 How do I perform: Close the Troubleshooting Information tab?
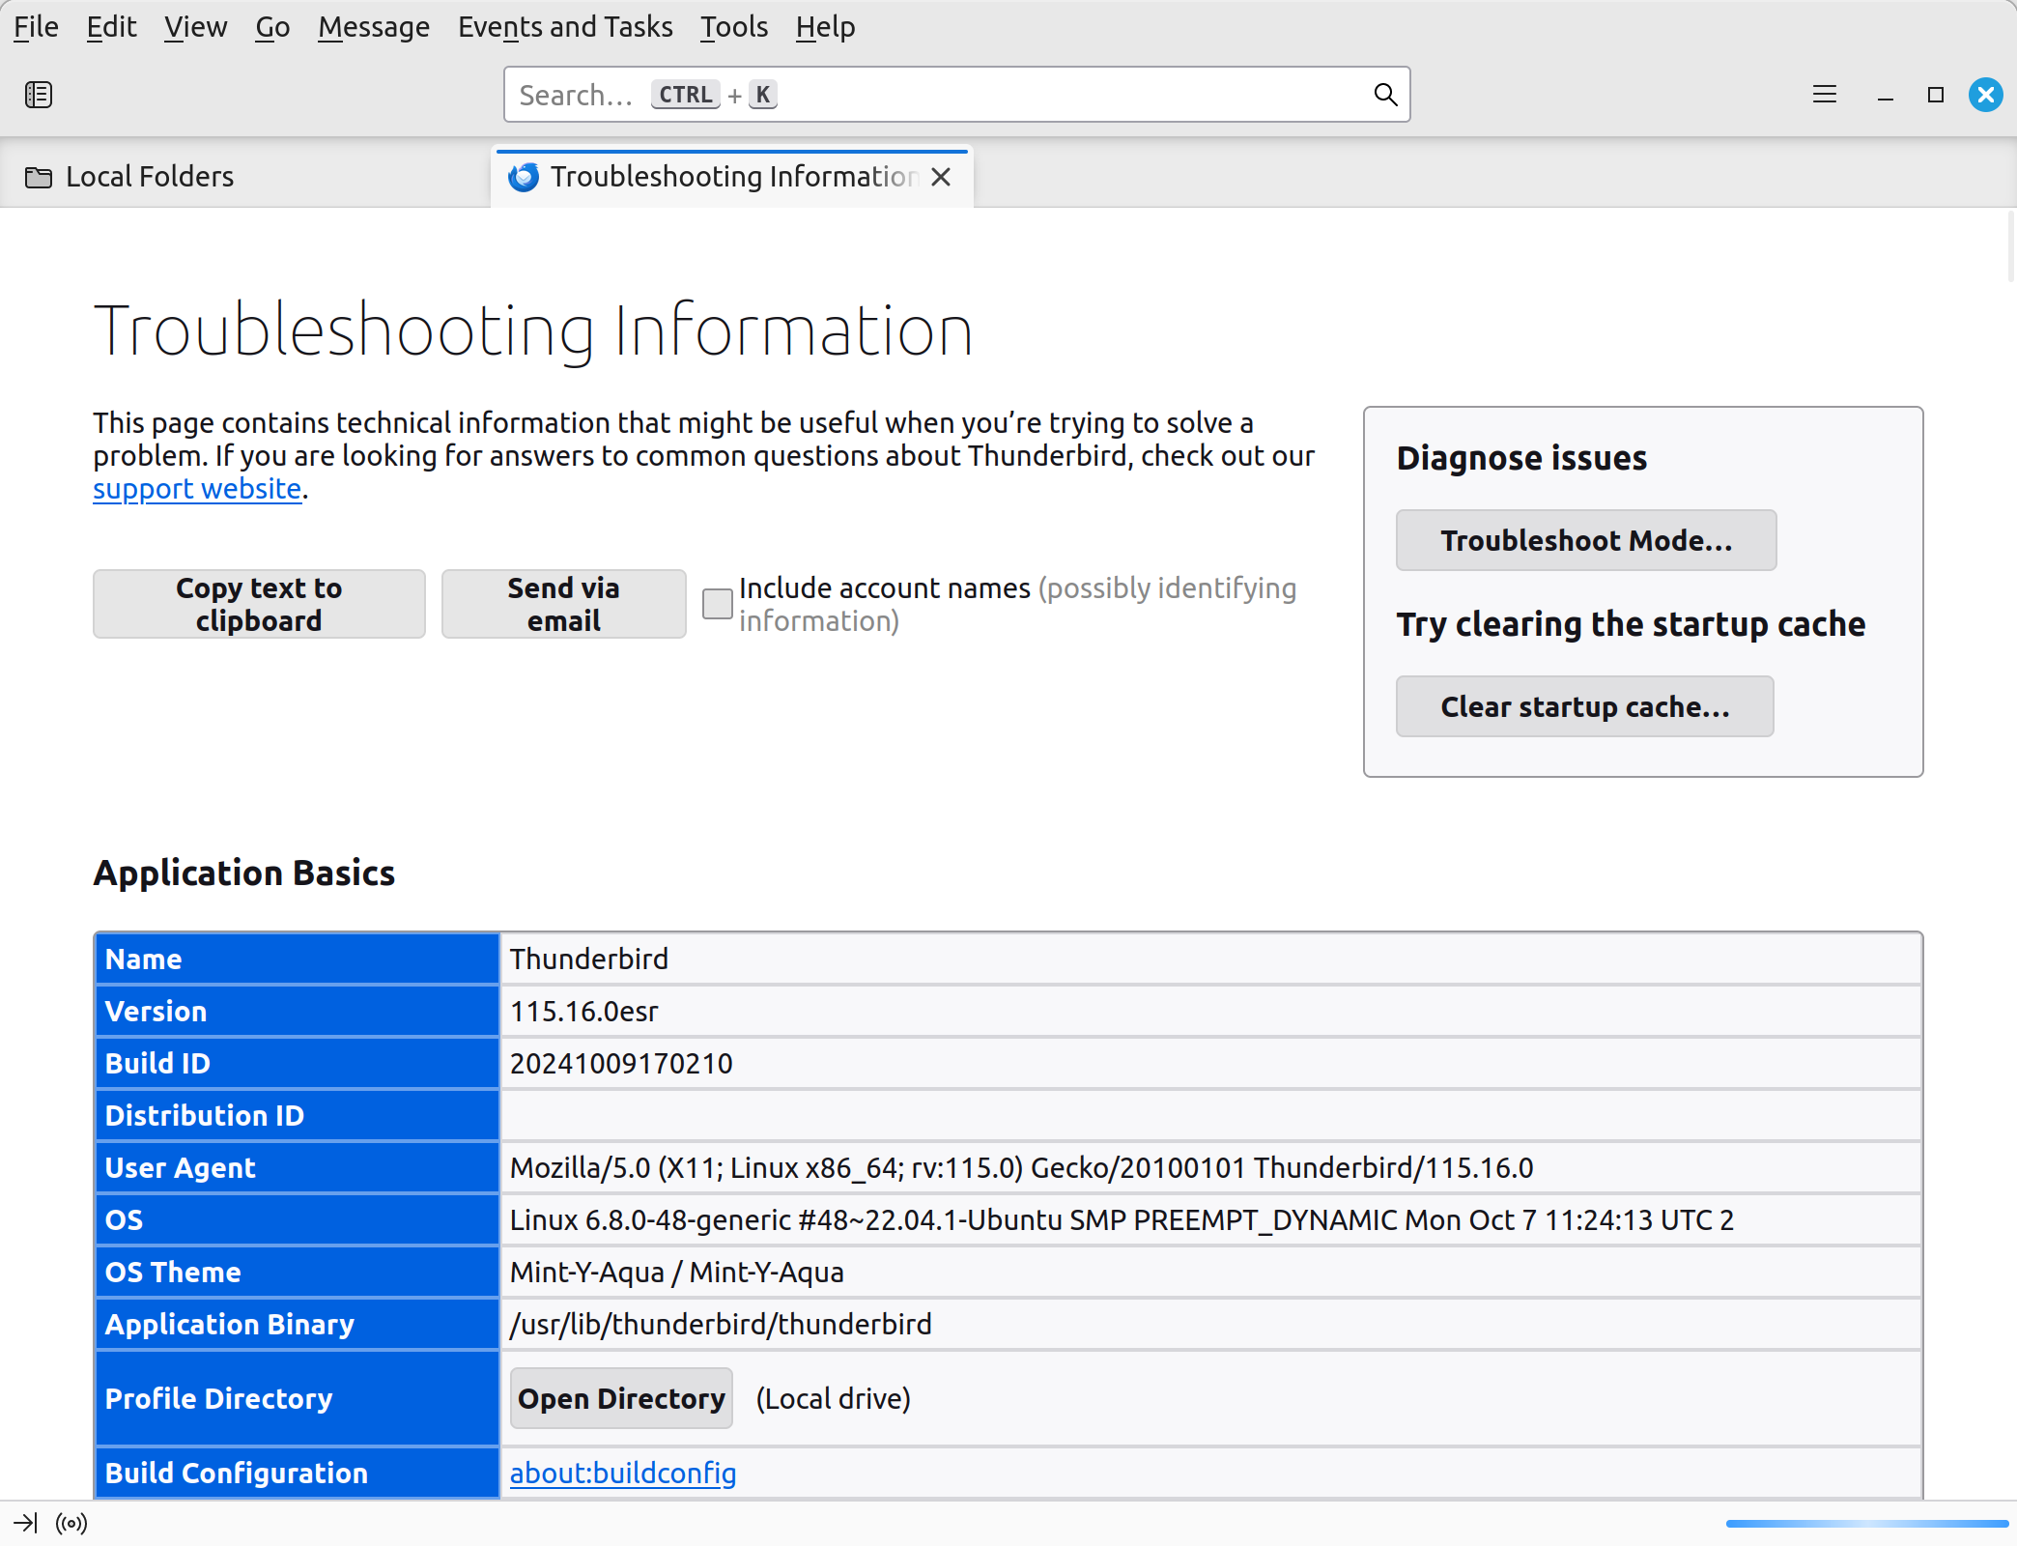941,177
